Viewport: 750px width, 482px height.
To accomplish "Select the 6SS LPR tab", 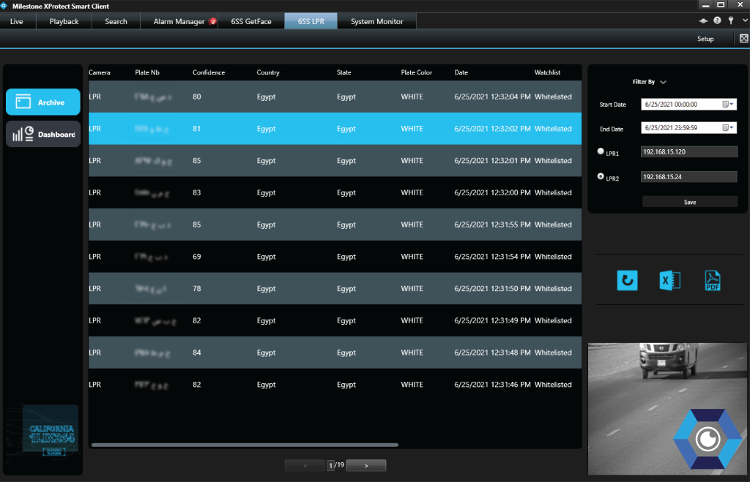I will click(311, 21).
